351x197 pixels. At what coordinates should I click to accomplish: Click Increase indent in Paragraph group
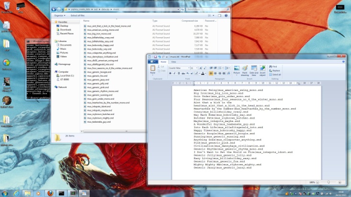215,68
